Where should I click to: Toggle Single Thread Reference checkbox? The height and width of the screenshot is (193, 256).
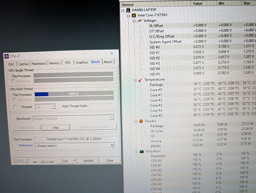click(13, 81)
